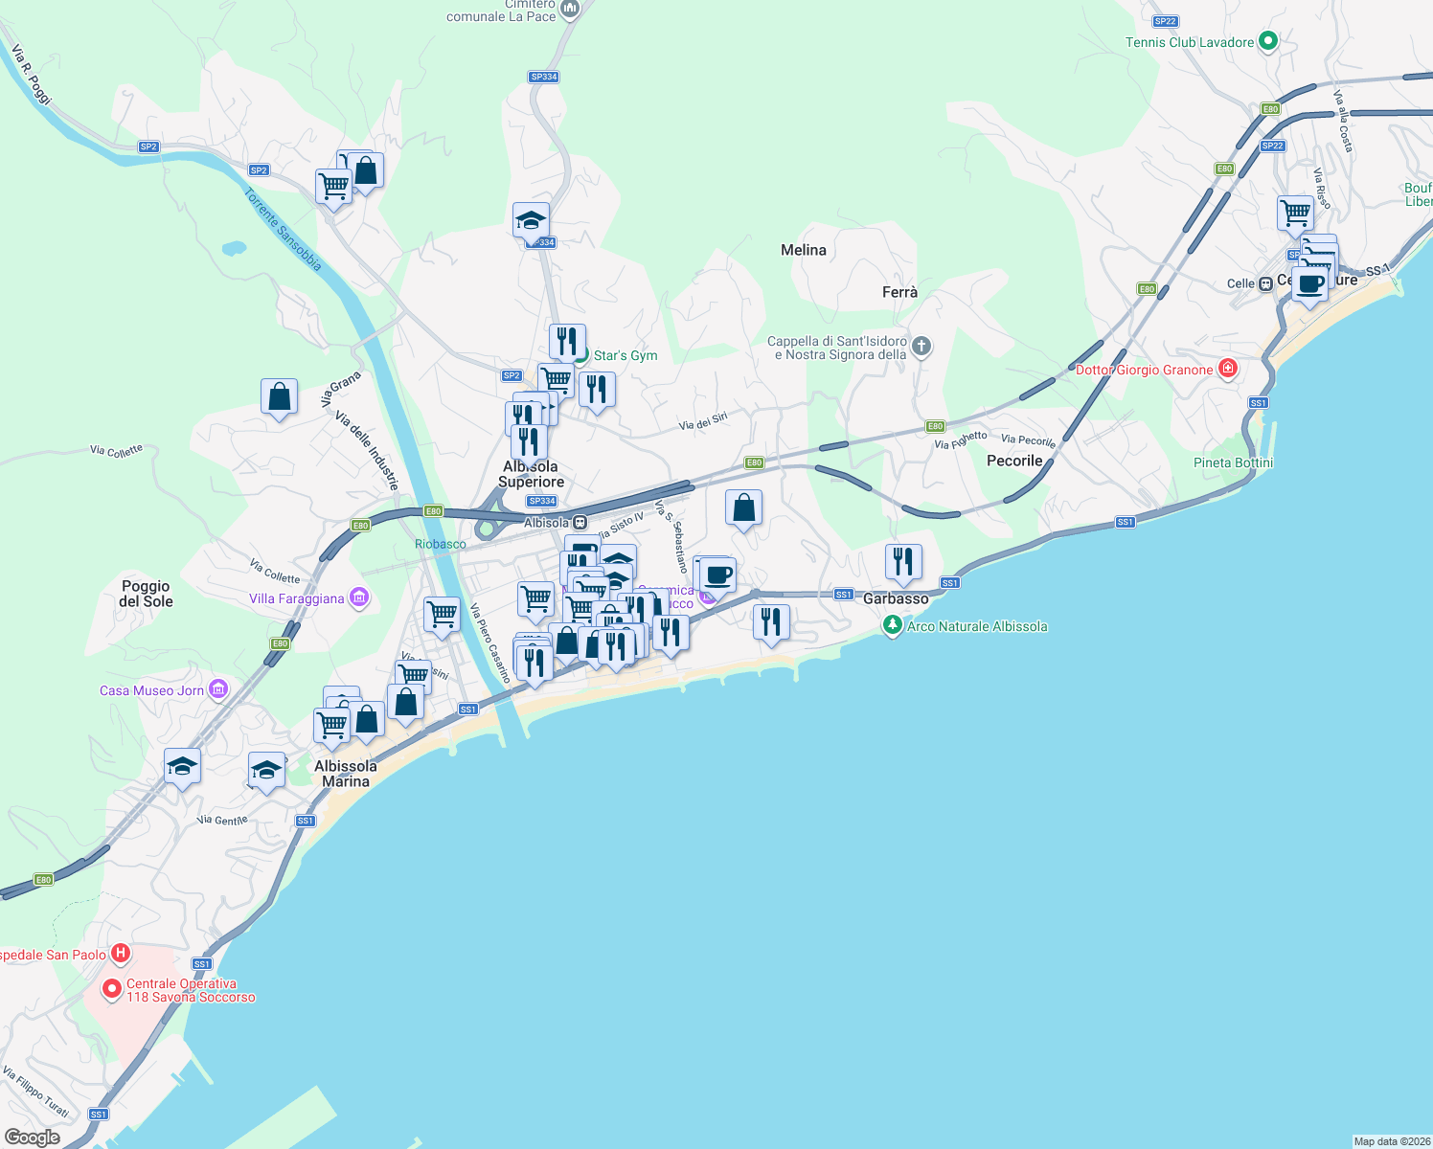Click the coffee cup icon near Ceramica
This screenshot has width=1433, height=1149.
pyautogui.click(x=716, y=574)
